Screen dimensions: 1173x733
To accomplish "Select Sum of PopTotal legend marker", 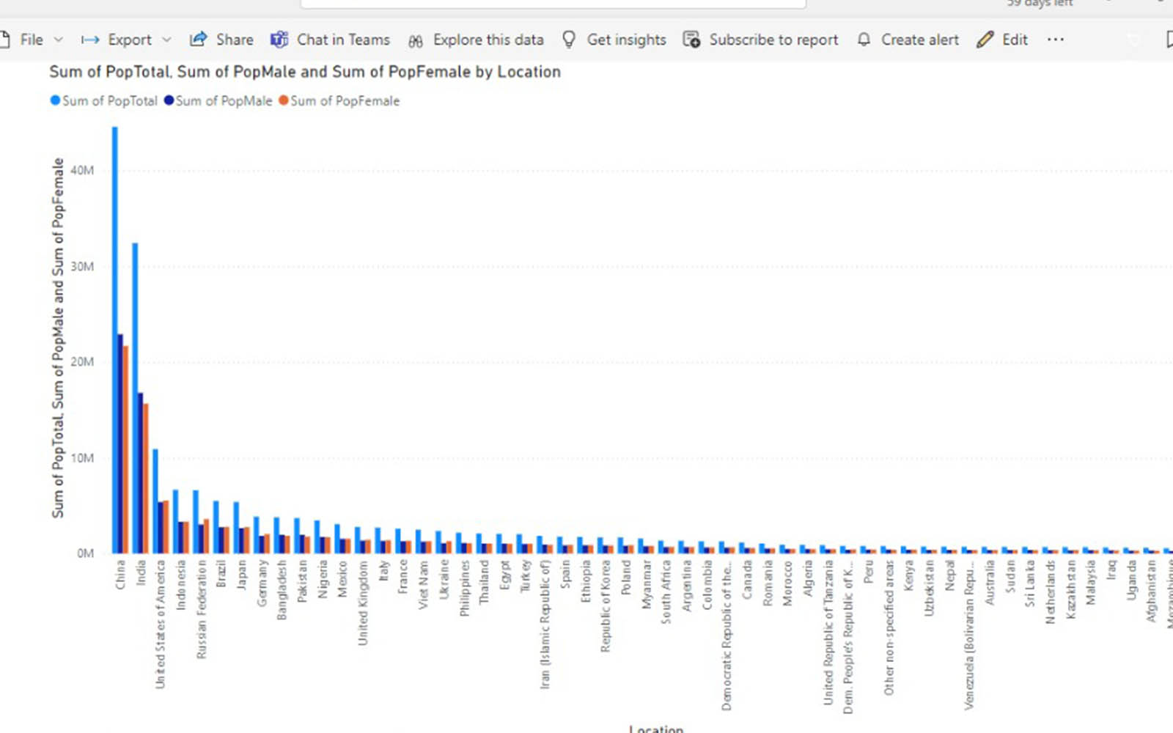I will click(55, 100).
